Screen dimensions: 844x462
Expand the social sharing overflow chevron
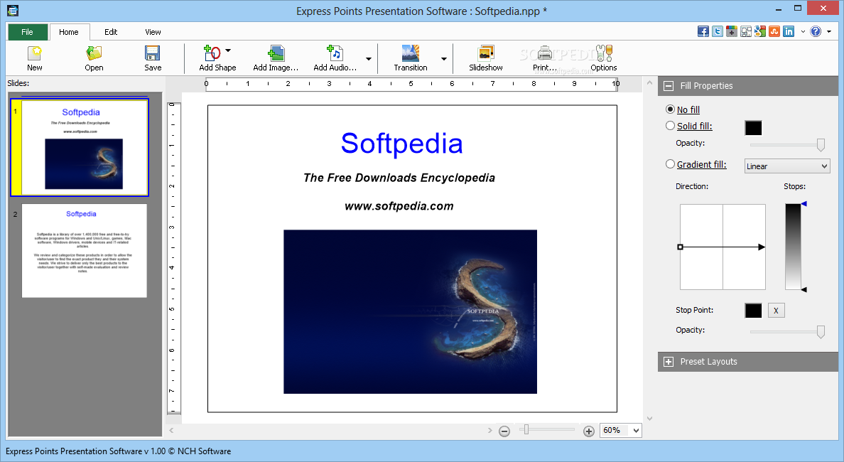(x=803, y=31)
